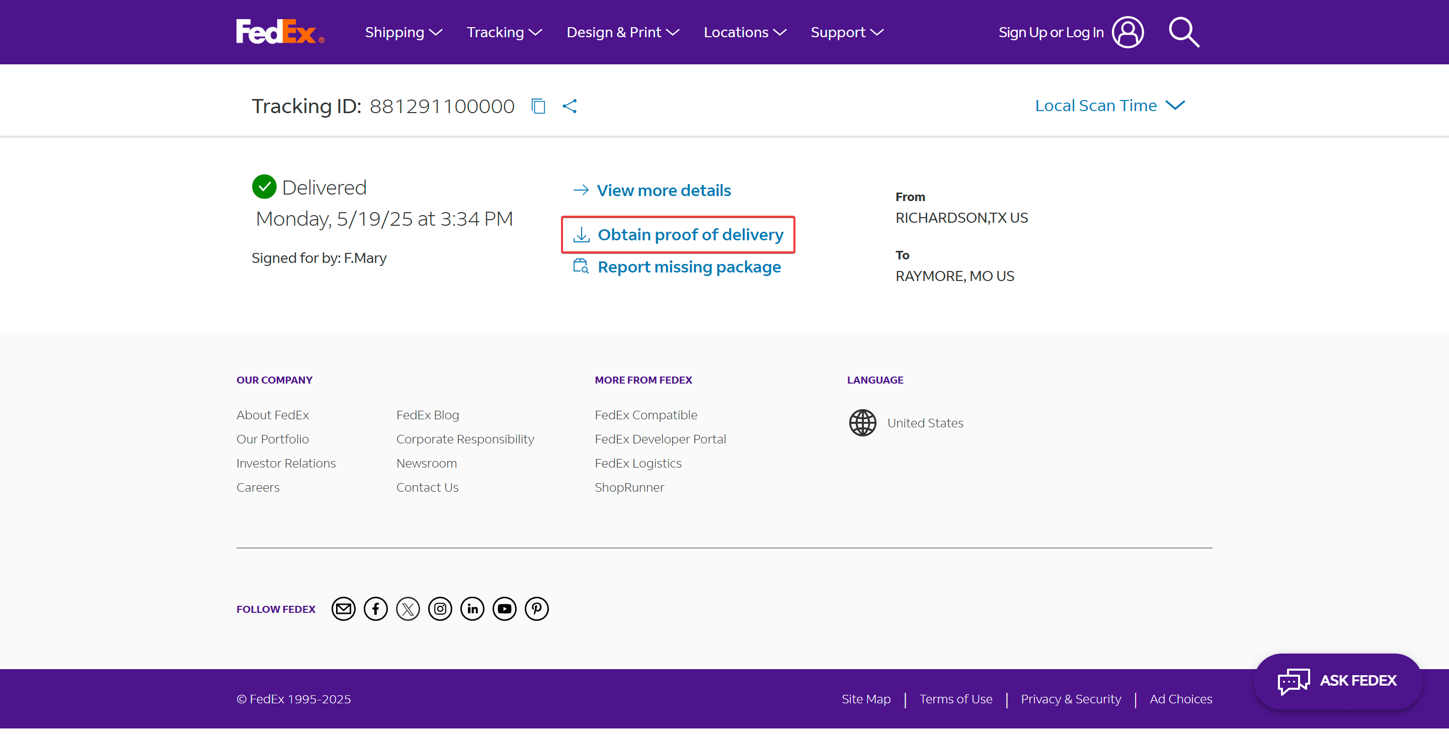Open the FedEx Facebook icon
Viewport: 1449px width, 735px height.
375,609
